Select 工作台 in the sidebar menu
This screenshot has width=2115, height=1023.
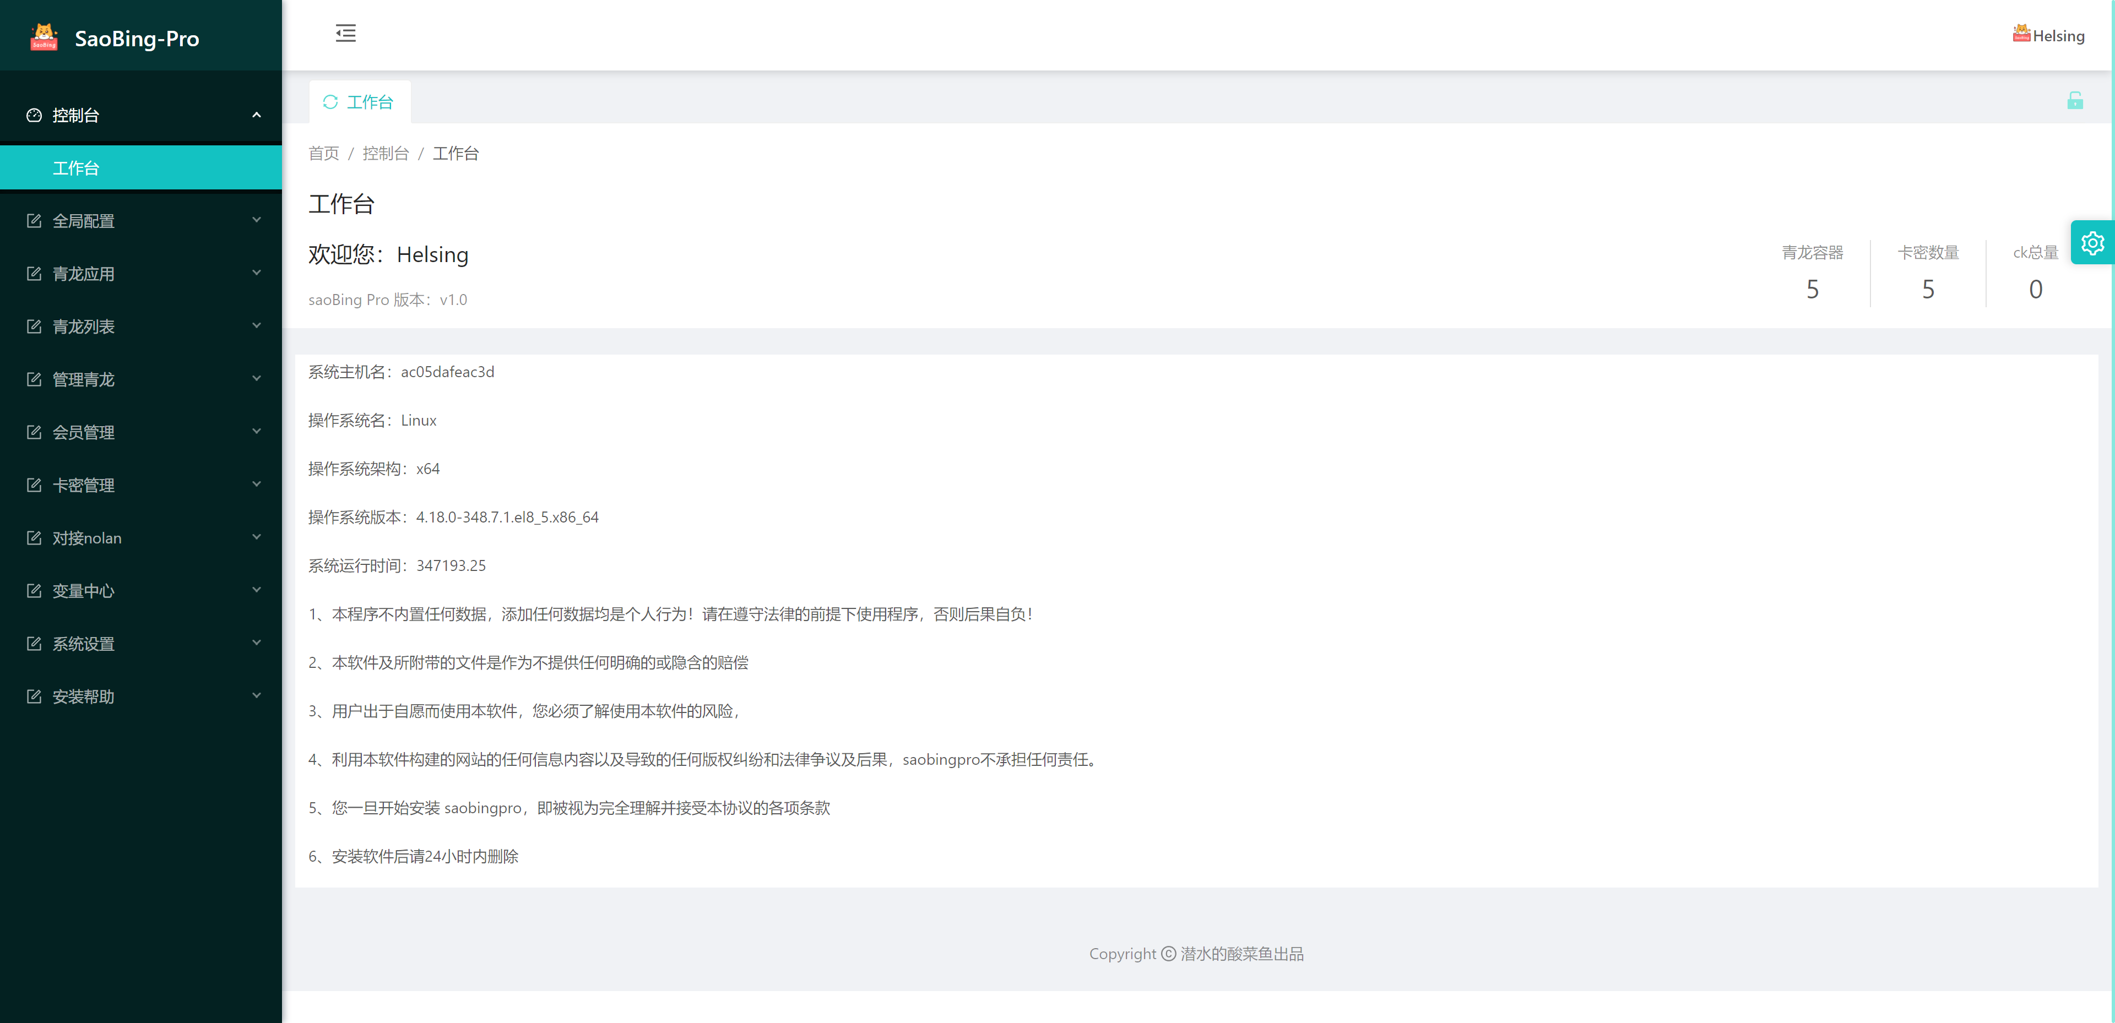tap(77, 167)
